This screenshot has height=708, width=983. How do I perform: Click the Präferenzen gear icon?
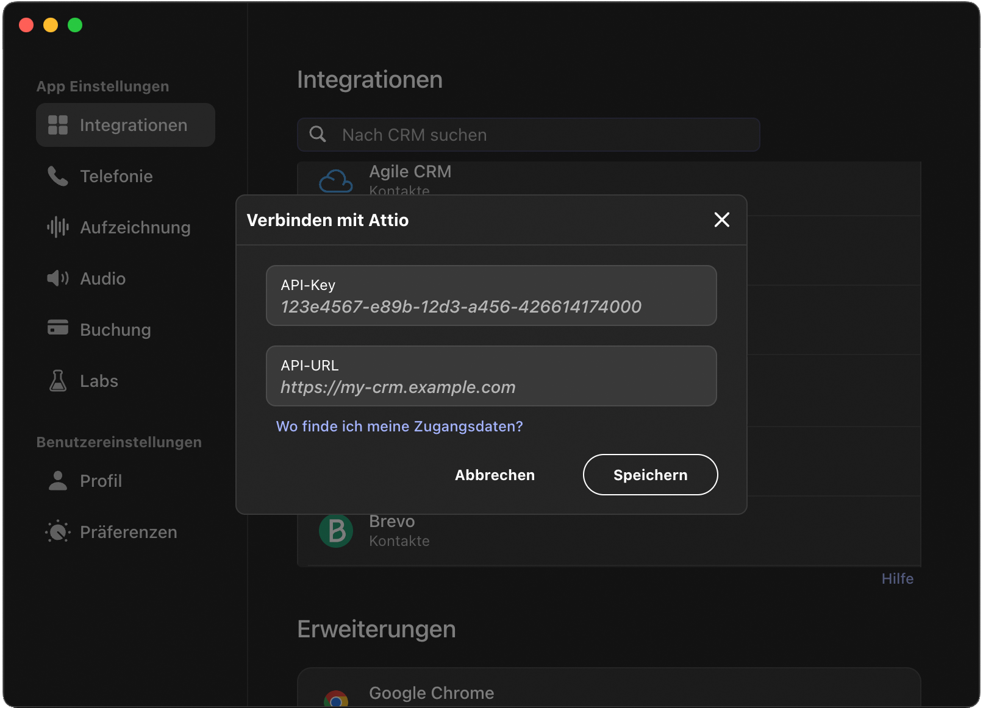pos(58,532)
